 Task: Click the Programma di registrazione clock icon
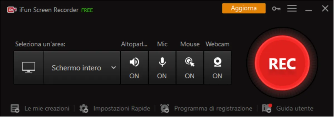pyautogui.click(x=165, y=108)
